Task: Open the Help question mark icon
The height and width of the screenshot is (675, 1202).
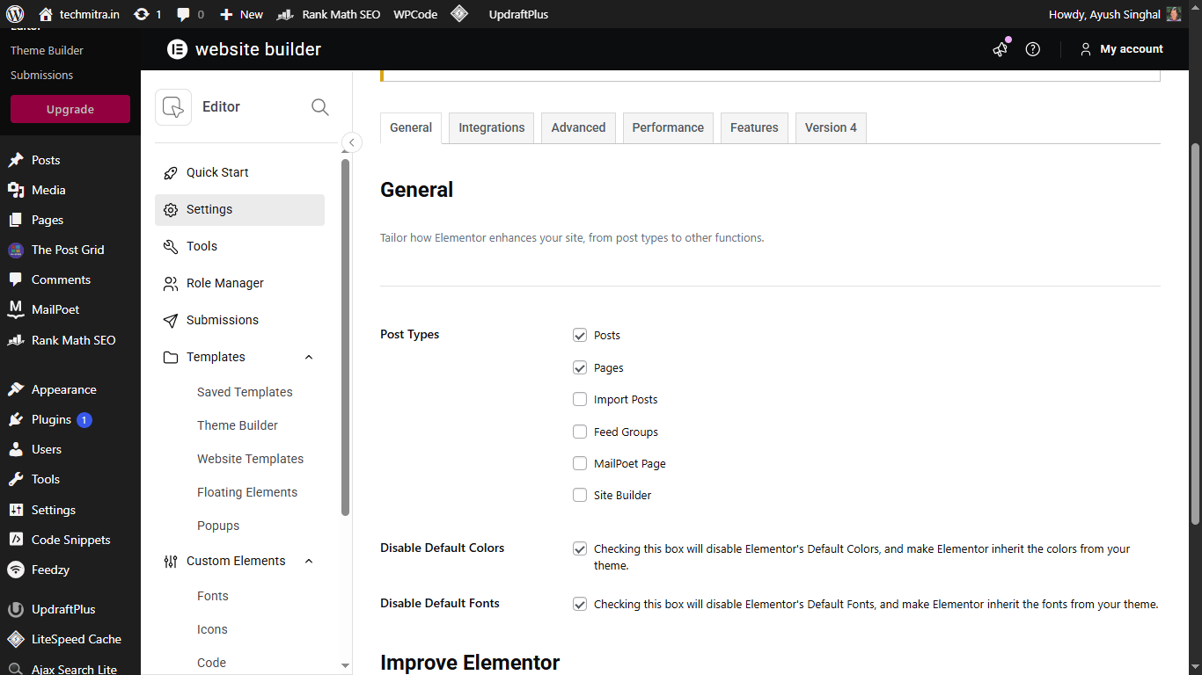Action: pyautogui.click(x=1032, y=49)
